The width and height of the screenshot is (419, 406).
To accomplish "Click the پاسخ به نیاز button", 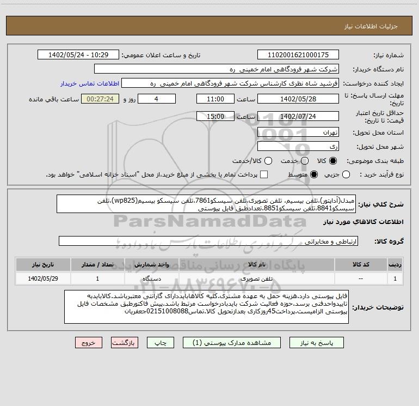I will click(x=317, y=343).
